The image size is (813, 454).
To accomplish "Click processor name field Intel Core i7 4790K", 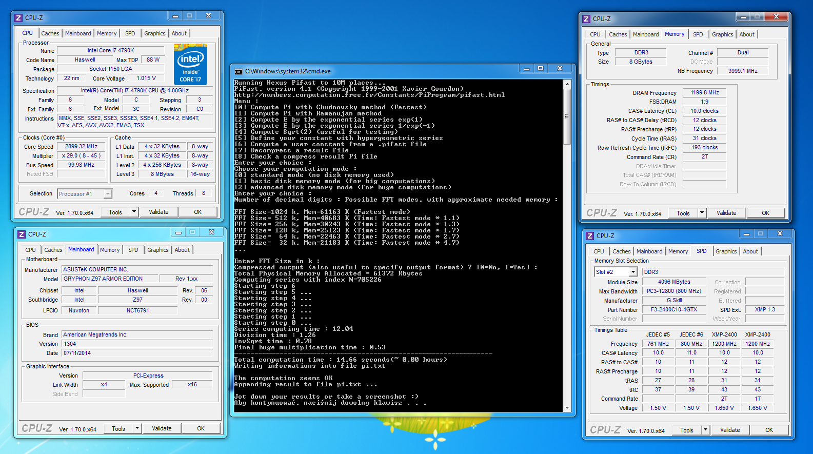I will pyautogui.click(x=111, y=51).
